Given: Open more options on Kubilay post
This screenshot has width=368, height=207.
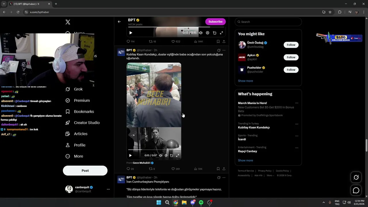Looking at the screenshot, I should tap(224, 50).
